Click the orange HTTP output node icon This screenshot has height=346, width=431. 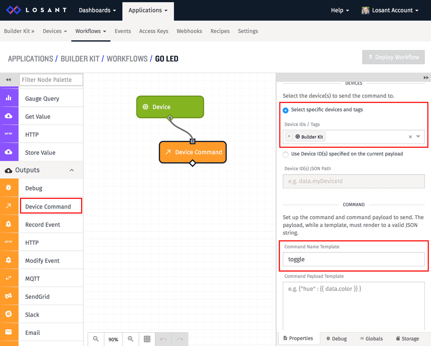click(x=9, y=242)
